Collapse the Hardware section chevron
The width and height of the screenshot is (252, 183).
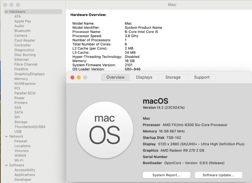(x=6, y=12)
